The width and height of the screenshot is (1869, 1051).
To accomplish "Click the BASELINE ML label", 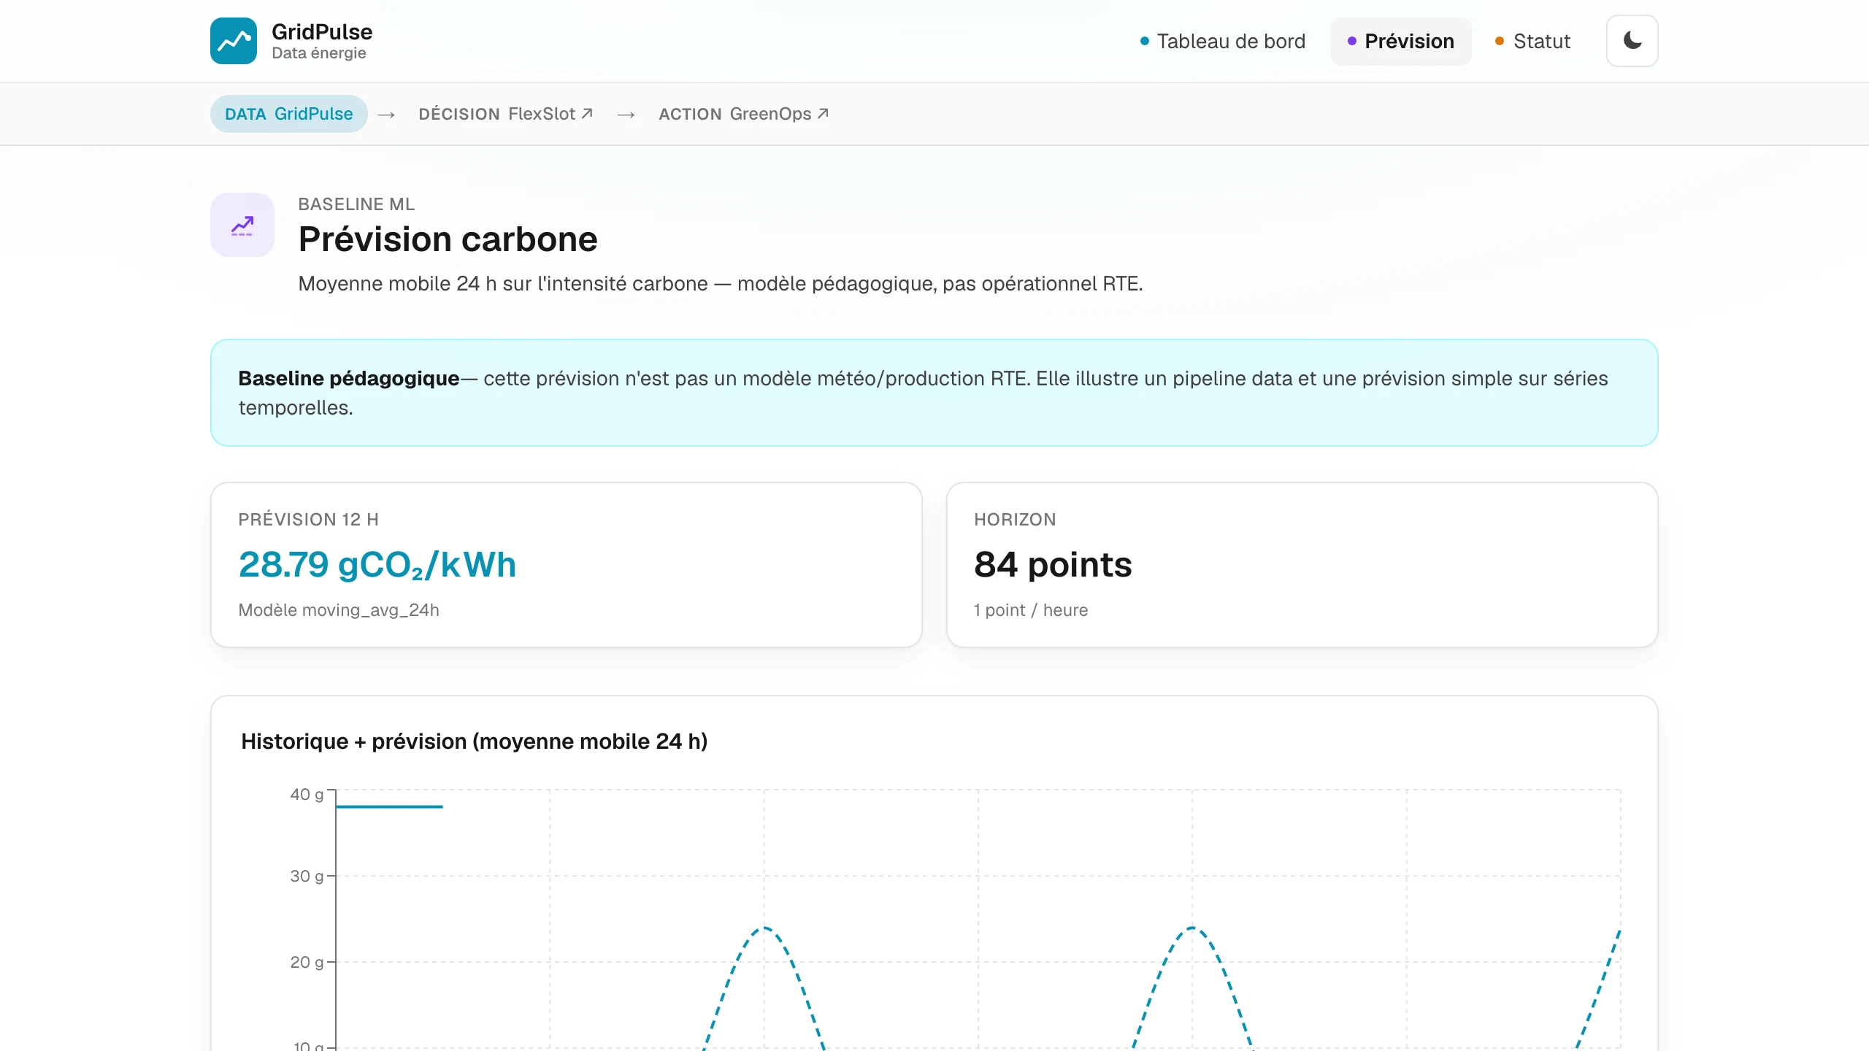I will pyautogui.click(x=356, y=204).
